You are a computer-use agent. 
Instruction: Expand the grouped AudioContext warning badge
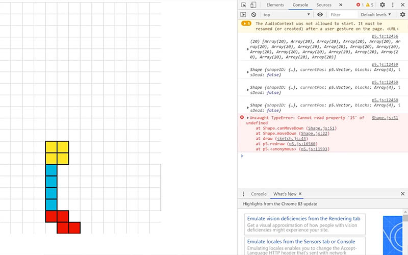click(x=246, y=23)
